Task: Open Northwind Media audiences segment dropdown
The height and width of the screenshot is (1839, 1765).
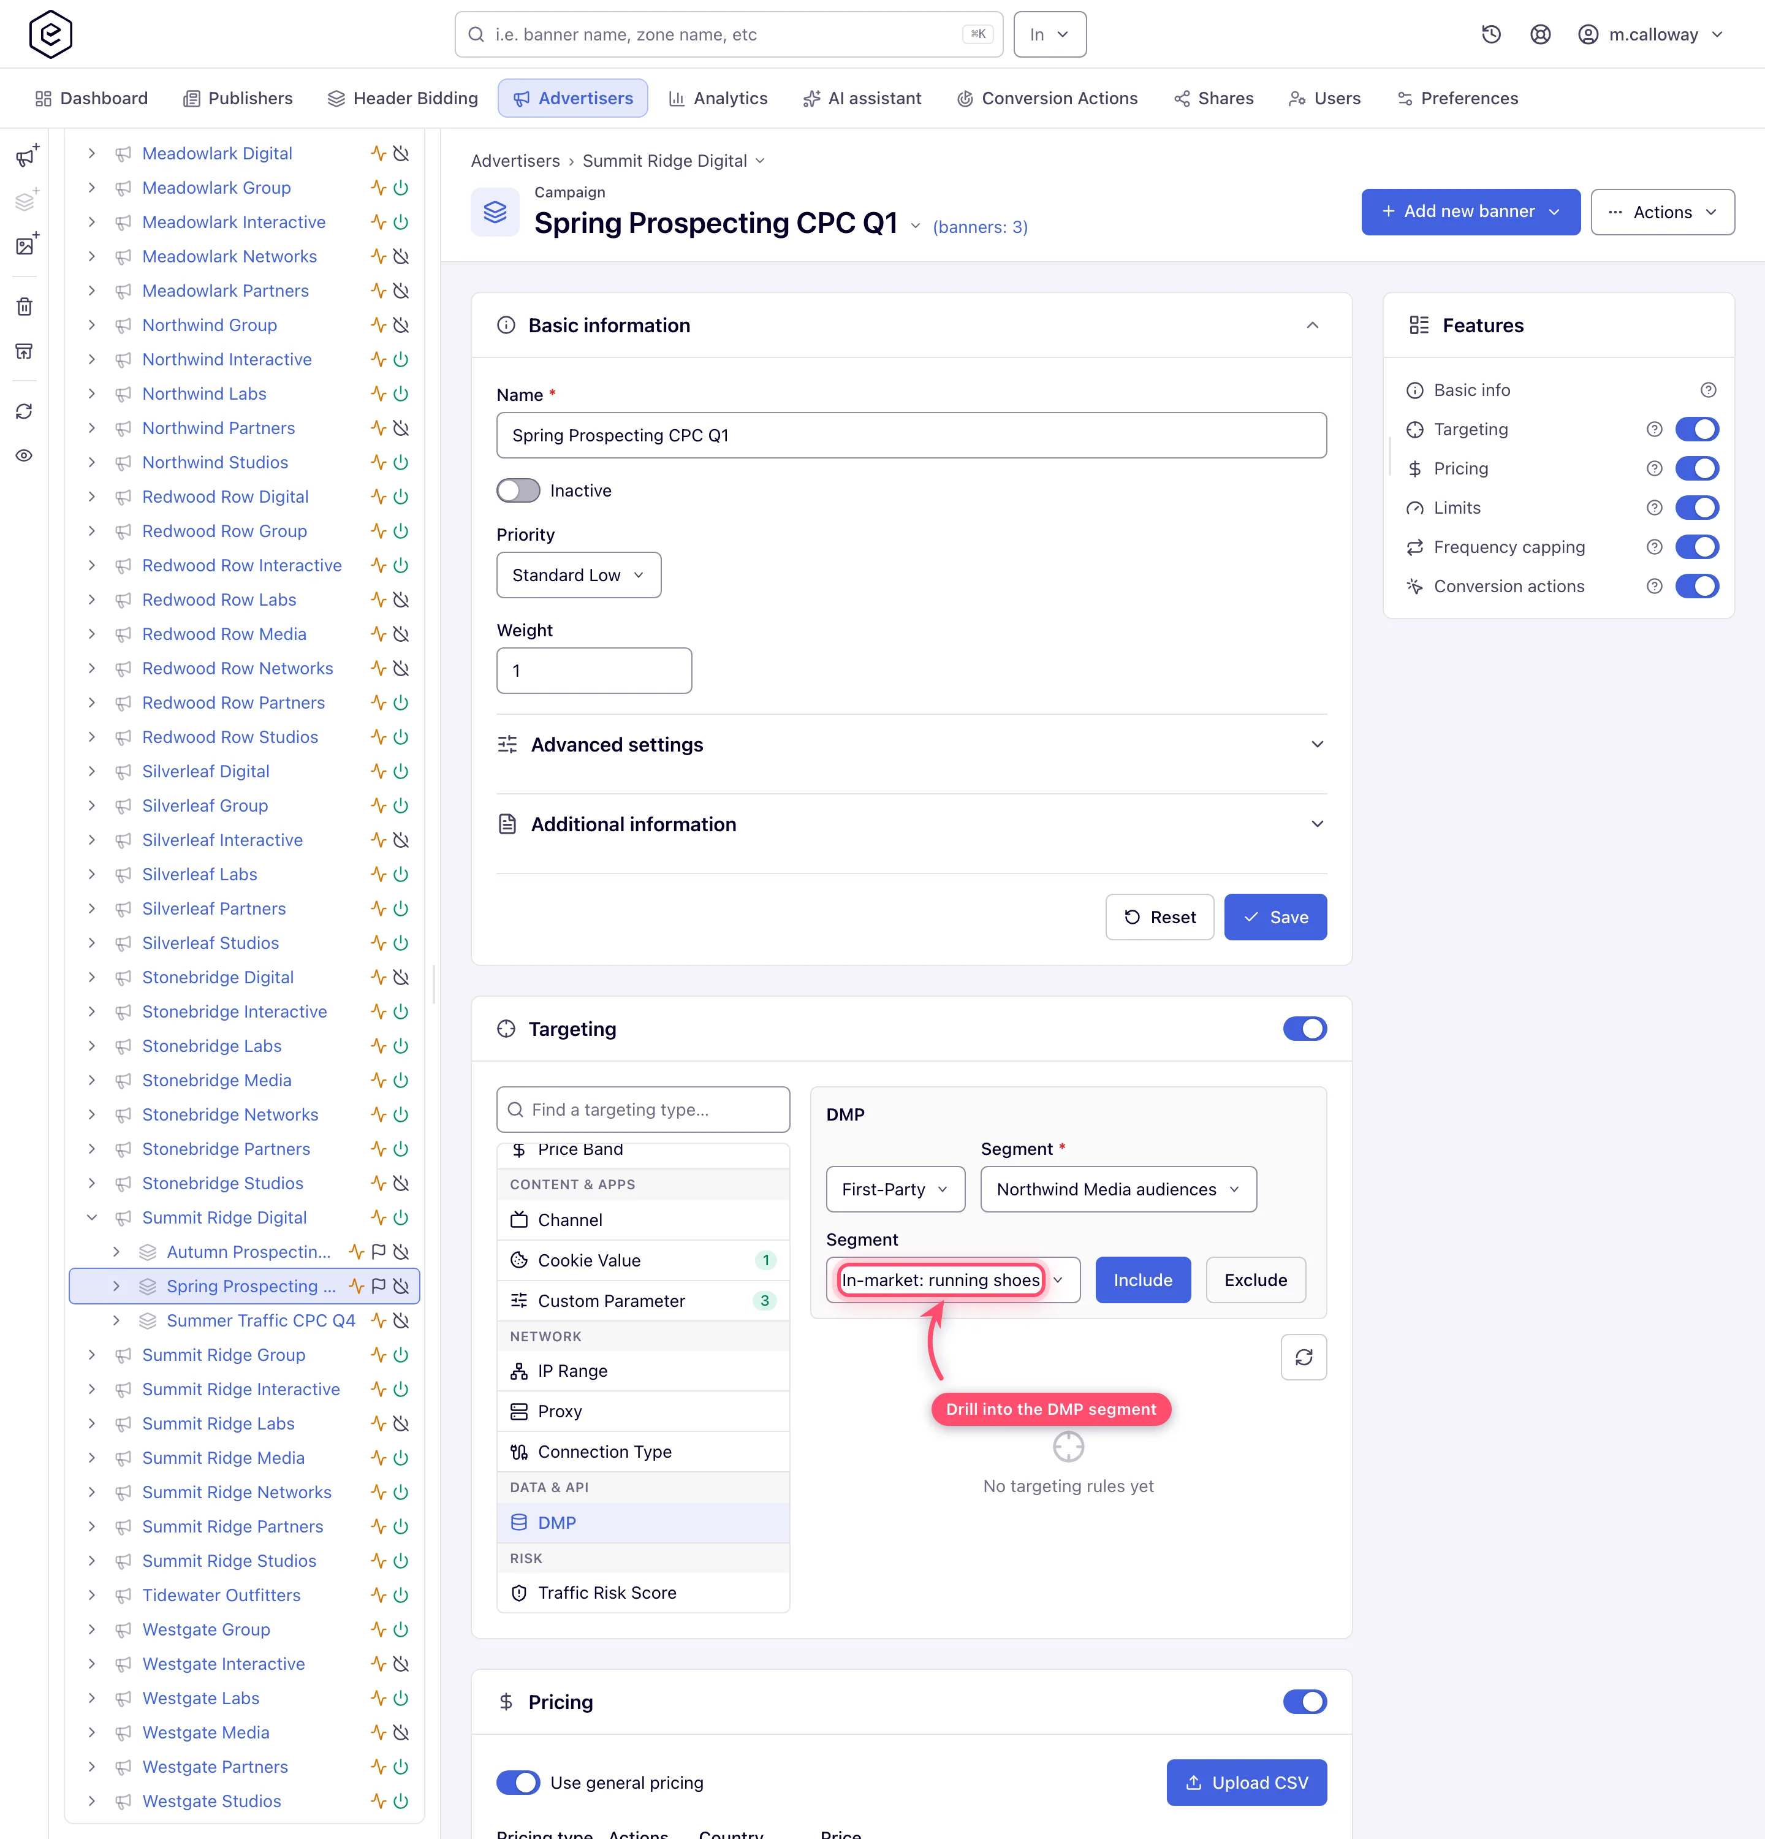Action: pyautogui.click(x=1118, y=1190)
